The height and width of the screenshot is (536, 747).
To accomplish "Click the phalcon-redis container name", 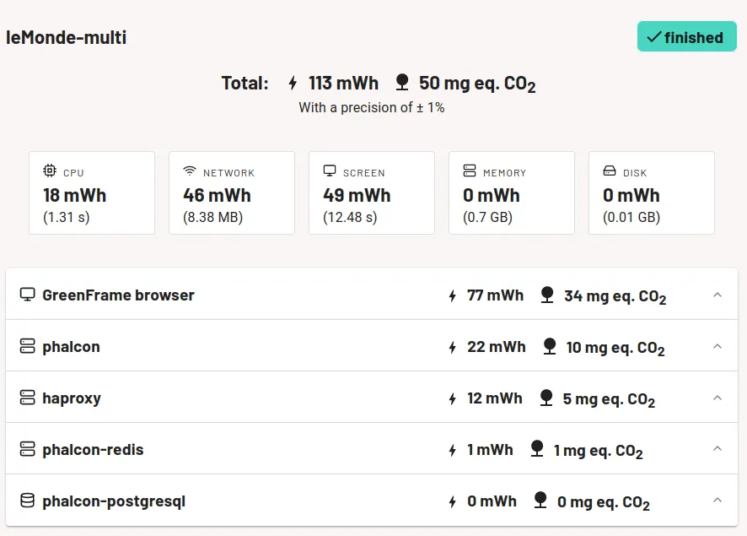I will 93,450.
